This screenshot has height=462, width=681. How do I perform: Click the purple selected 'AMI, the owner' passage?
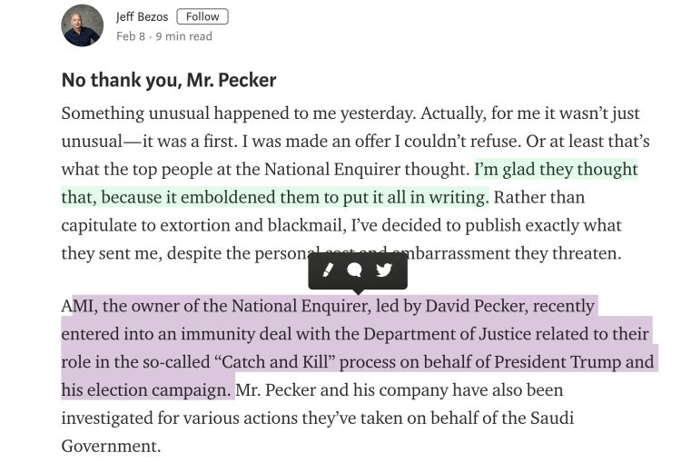click(357, 348)
